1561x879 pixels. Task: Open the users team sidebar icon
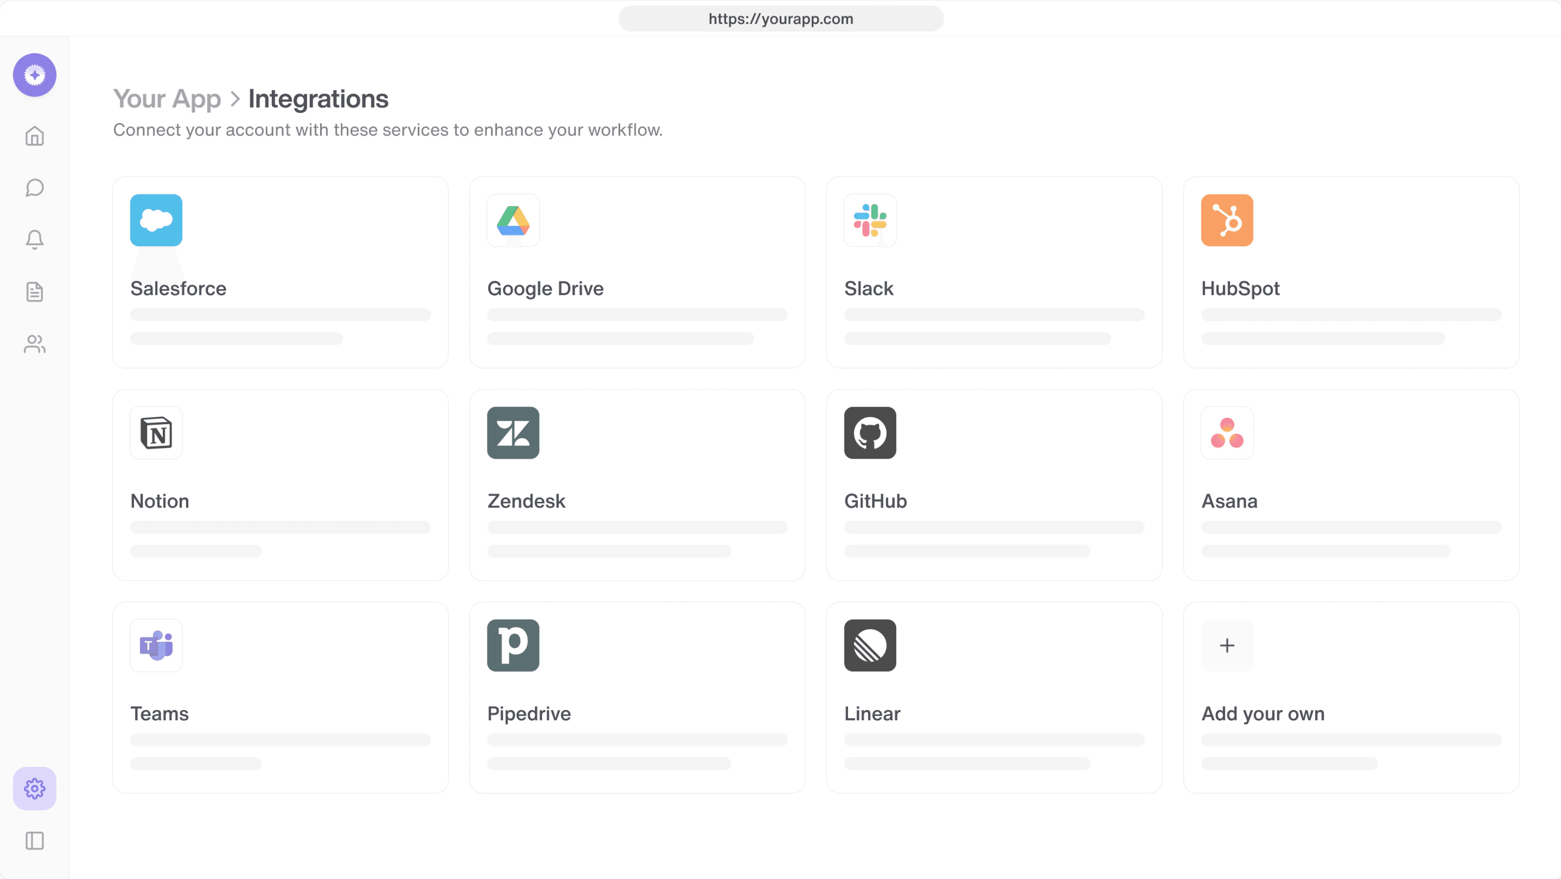pos(35,344)
